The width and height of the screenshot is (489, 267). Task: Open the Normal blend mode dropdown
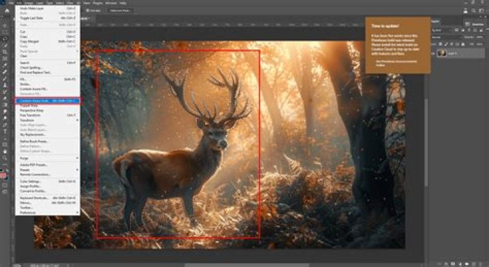[446, 37]
